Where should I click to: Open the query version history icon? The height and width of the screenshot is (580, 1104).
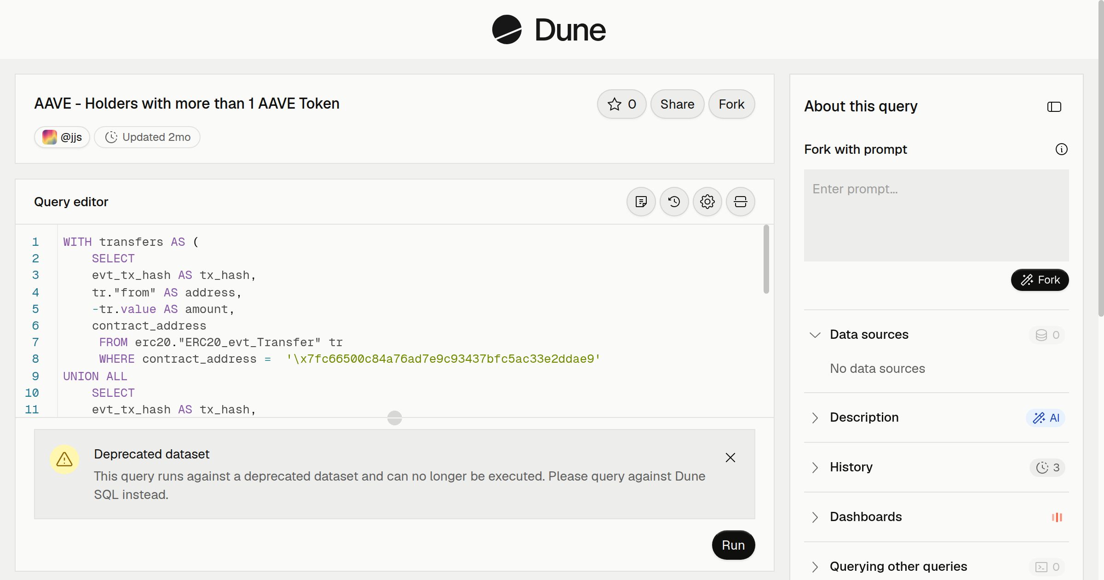[x=674, y=202]
